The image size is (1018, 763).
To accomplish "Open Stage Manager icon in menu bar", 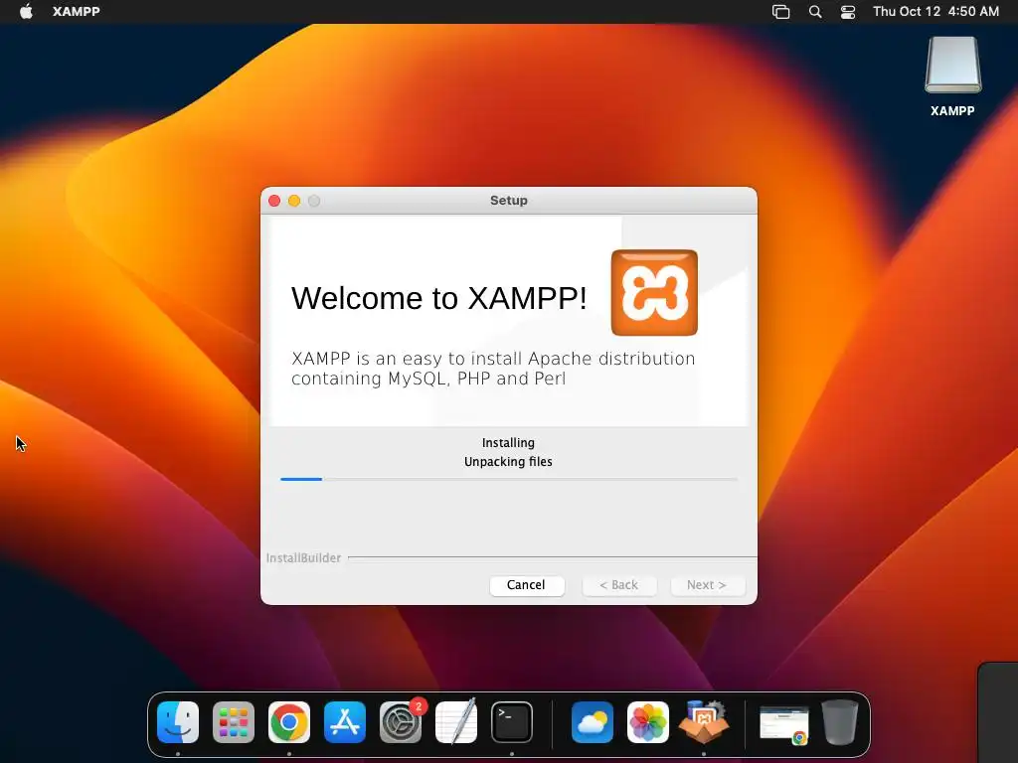I will [781, 12].
